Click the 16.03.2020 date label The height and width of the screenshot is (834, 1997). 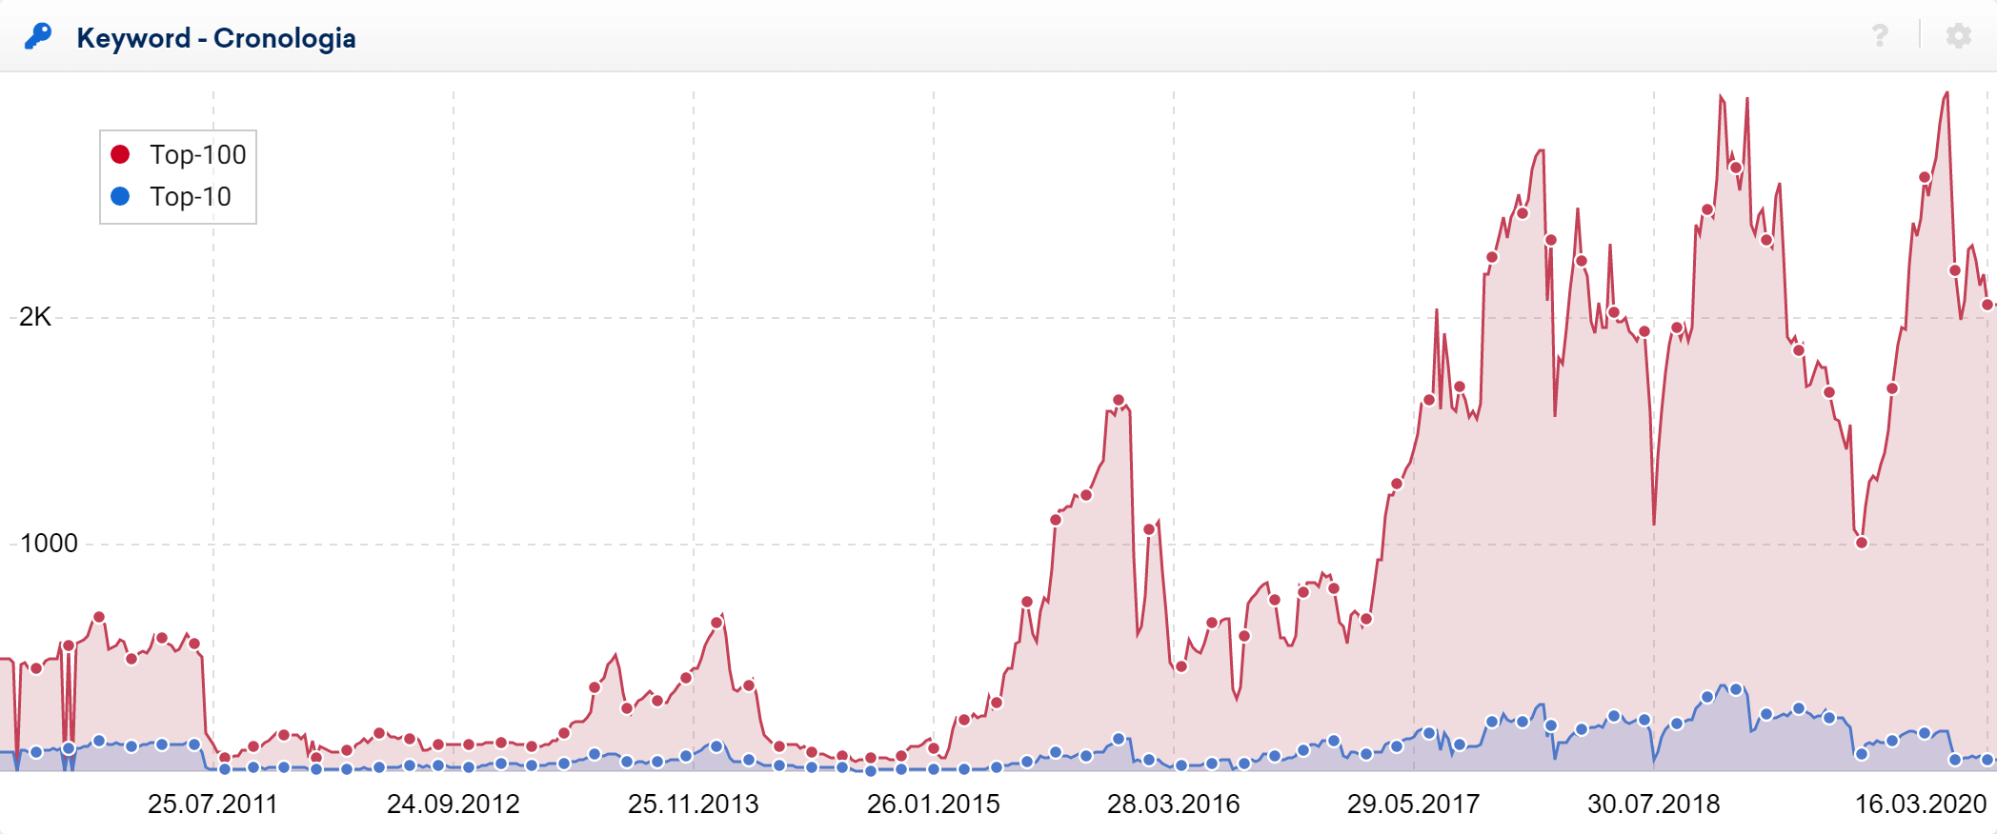[1921, 804]
